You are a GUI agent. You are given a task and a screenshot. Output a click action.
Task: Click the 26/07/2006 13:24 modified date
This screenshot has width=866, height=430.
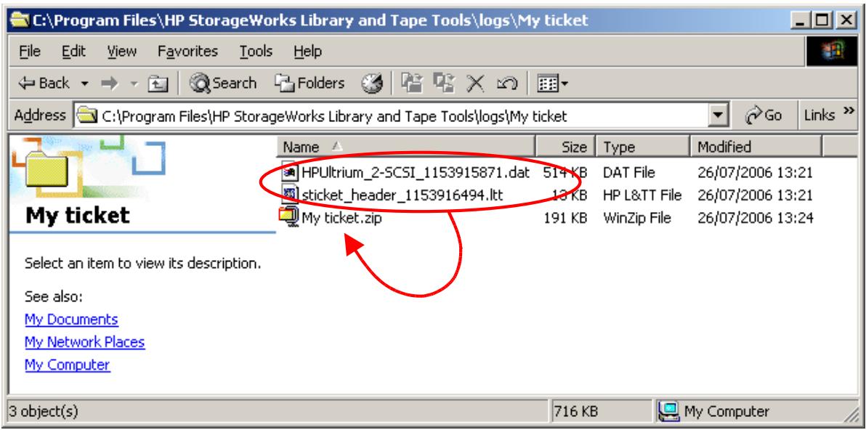tap(756, 218)
